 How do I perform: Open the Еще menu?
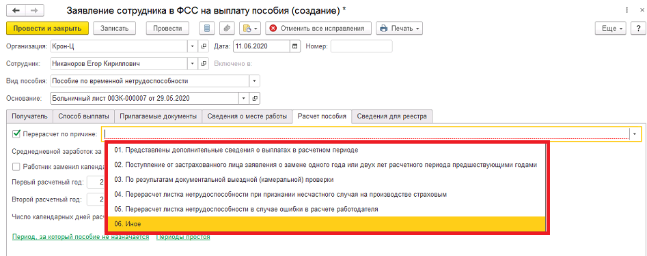(611, 29)
